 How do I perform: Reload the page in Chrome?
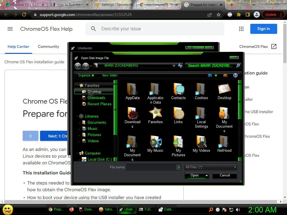coord(24,15)
